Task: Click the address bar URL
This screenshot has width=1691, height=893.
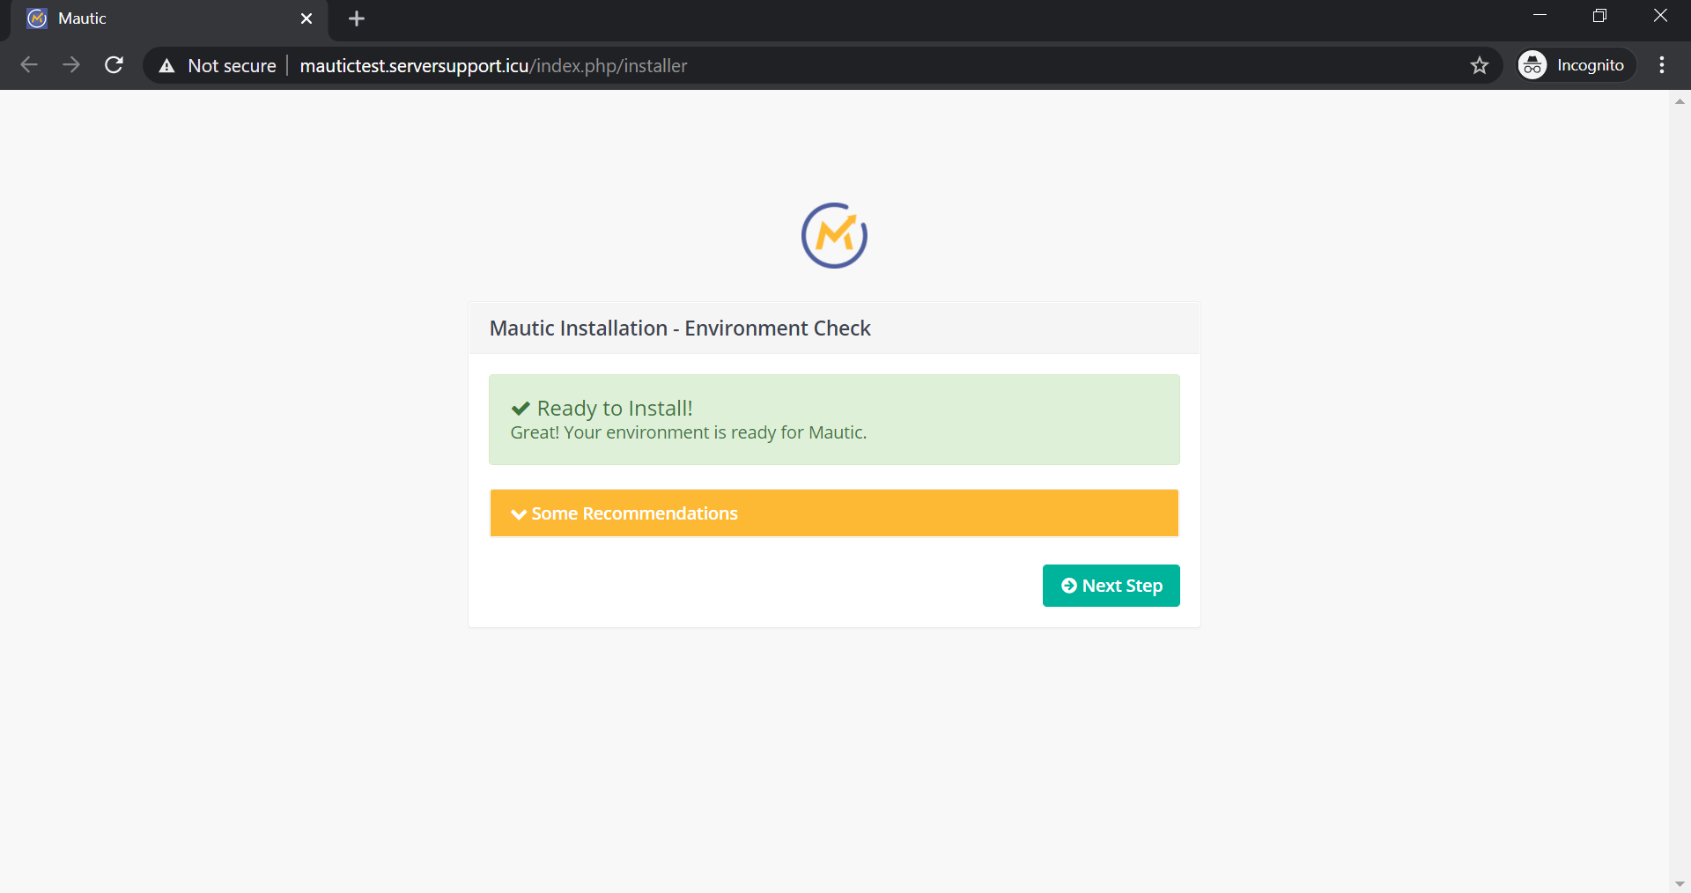Action: pos(493,66)
